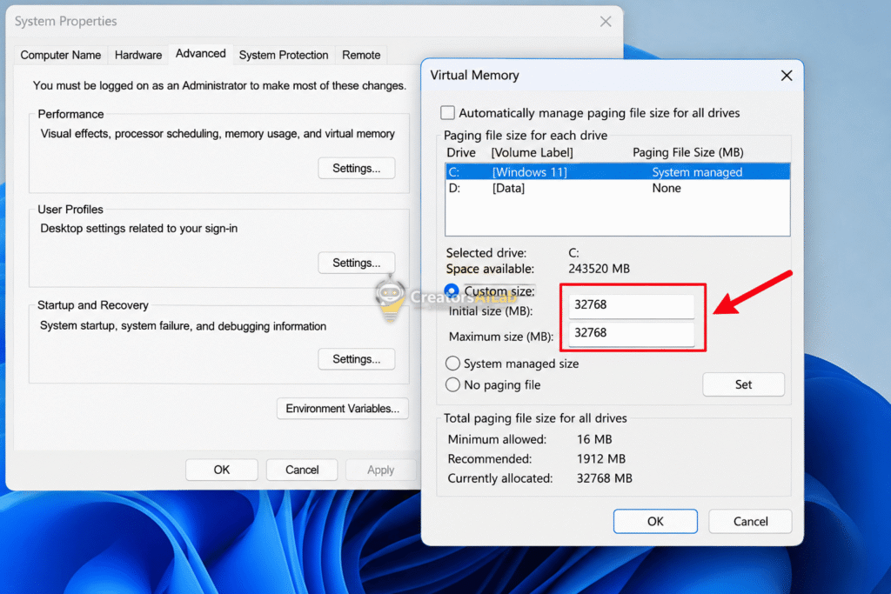Select the Advanced tab

pos(201,53)
